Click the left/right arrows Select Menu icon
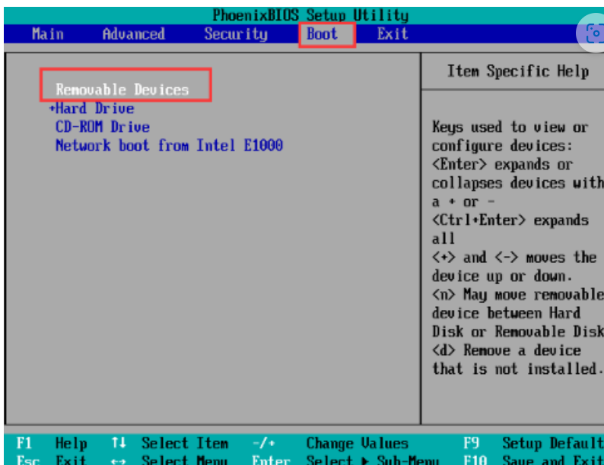 click(118, 460)
